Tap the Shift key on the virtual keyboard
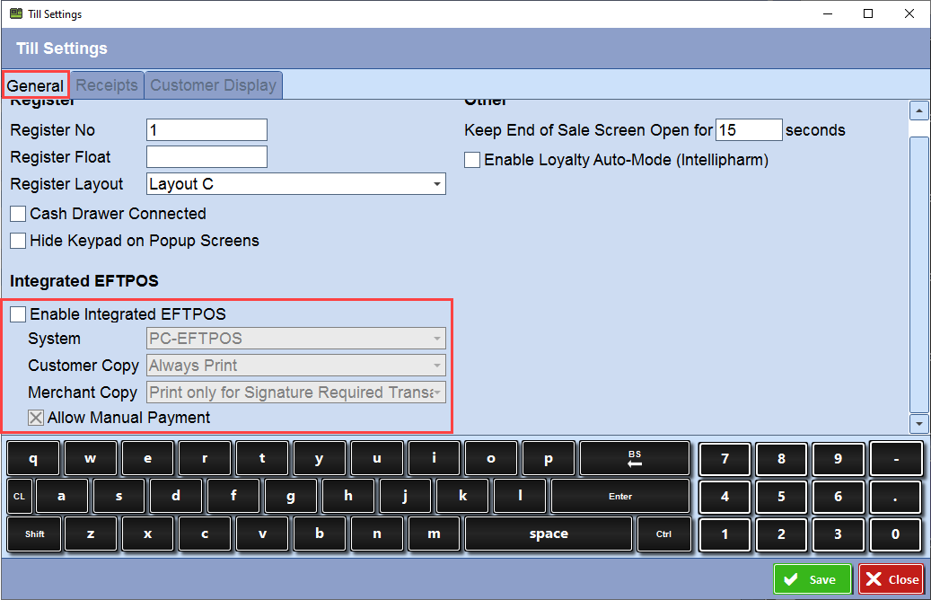Image resolution: width=931 pixels, height=600 pixels. tap(33, 534)
